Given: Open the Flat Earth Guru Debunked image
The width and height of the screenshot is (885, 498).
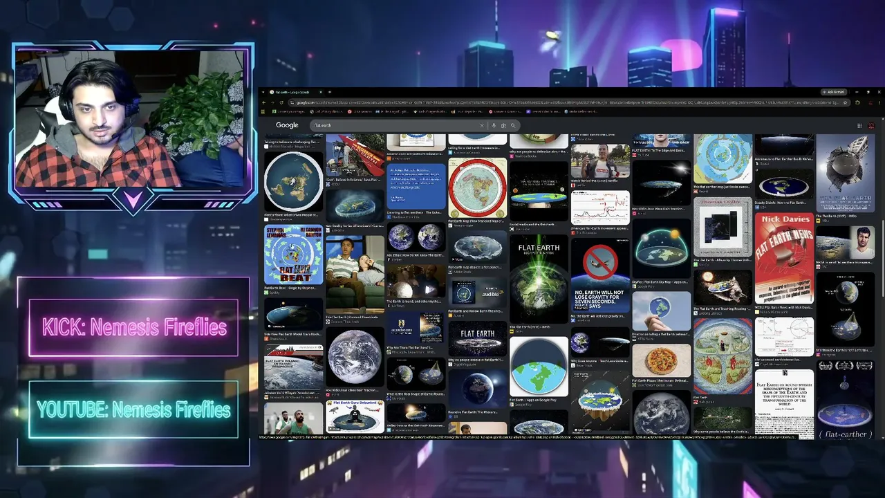Looking at the screenshot, I should point(355,416).
